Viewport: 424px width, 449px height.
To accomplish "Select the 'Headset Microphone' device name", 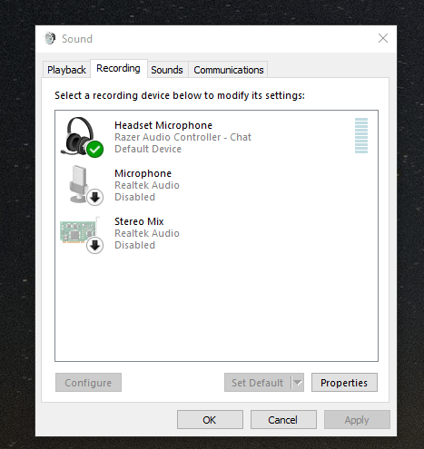I will (163, 125).
